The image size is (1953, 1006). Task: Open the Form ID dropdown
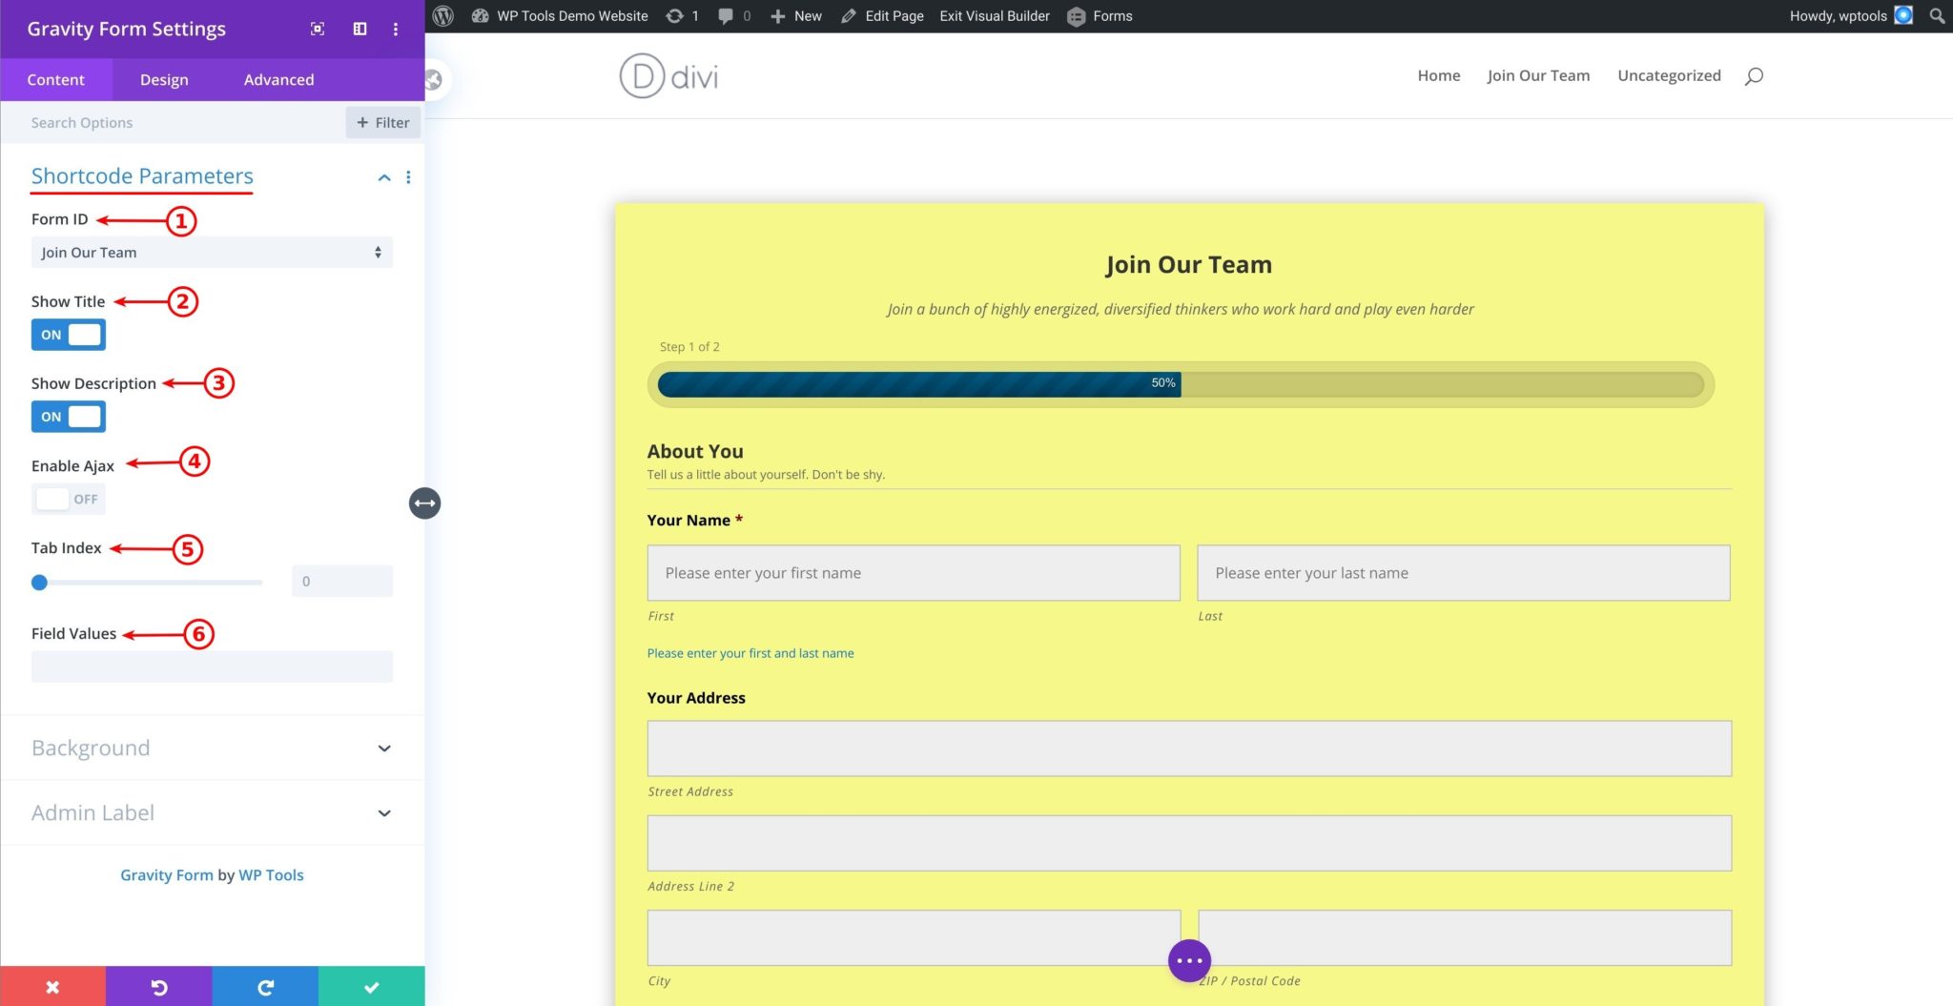click(212, 253)
